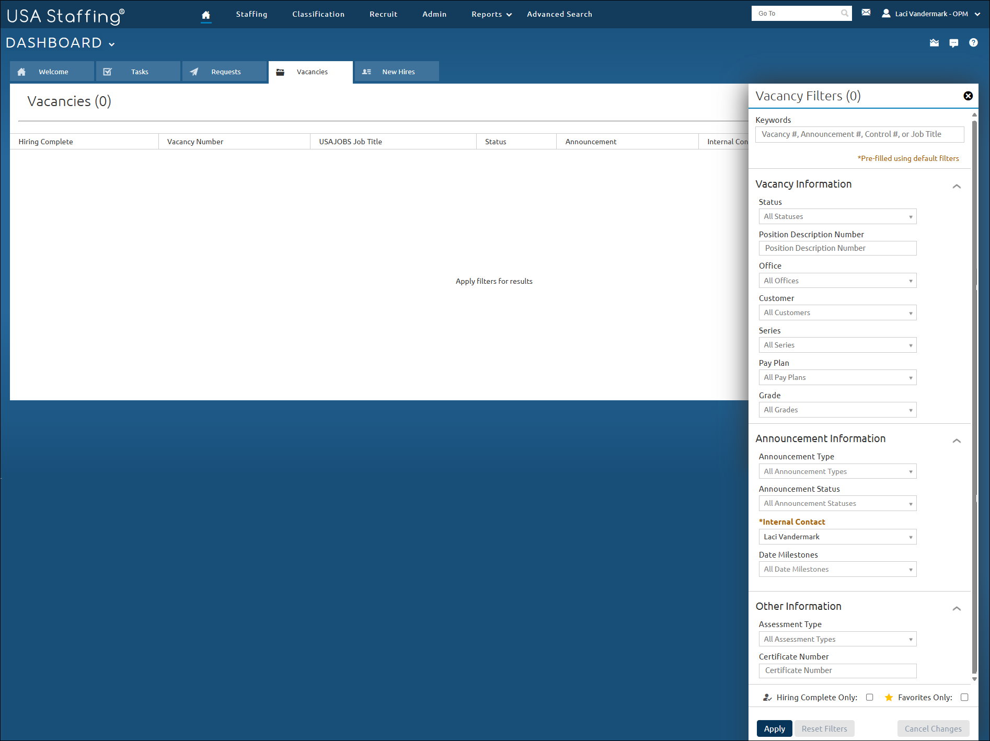This screenshot has height=741, width=990.
Task: Open the mail envelope icon
Action: pos(866,13)
